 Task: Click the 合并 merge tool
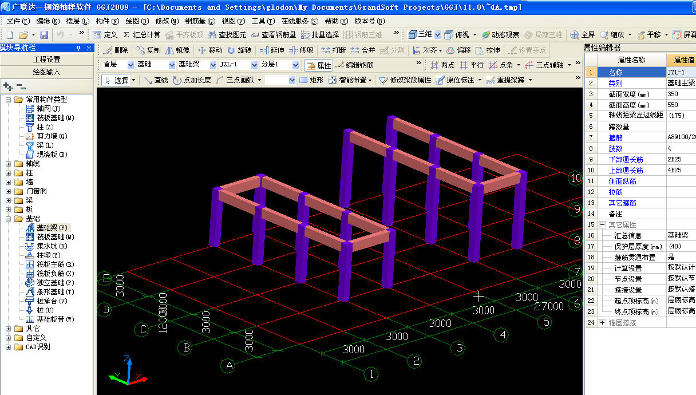point(363,50)
